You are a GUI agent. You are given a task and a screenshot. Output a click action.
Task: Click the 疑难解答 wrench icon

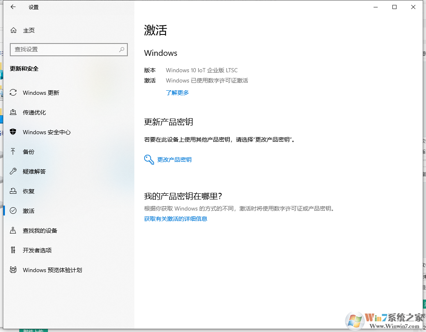(13, 171)
